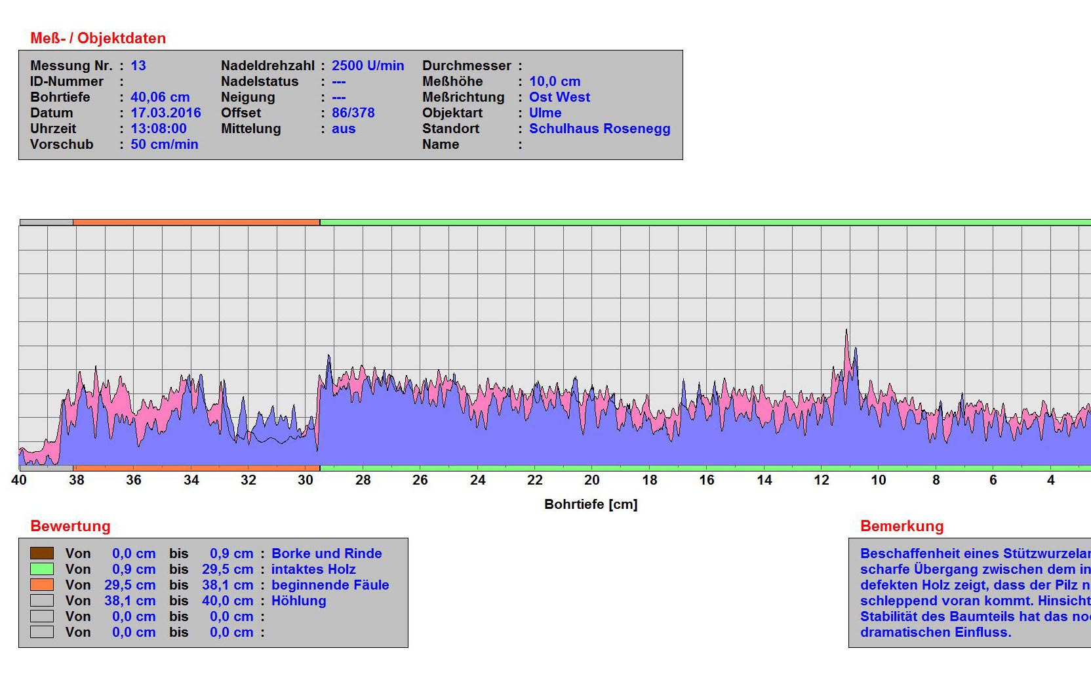The height and width of the screenshot is (682, 1091).
Task: Click the Messung Nr. value 13
Action: pyautogui.click(x=138, y=66)
